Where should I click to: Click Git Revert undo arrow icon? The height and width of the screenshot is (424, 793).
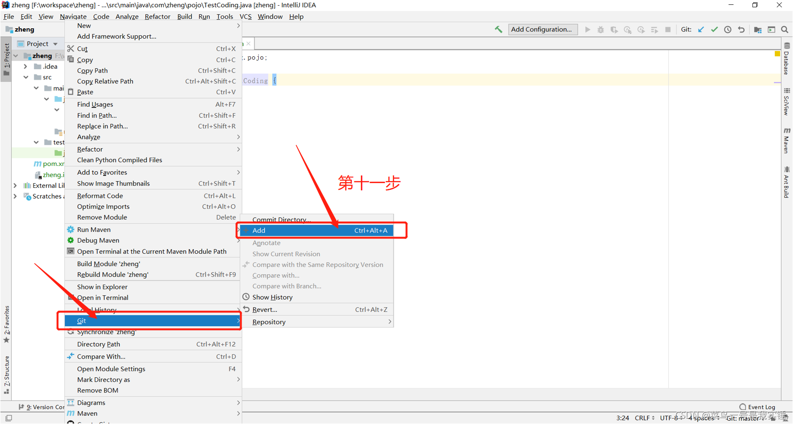[x=741, y=30]
